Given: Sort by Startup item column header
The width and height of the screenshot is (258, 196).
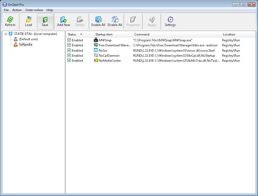Looking at the screenshot, I should coord(113,34).
